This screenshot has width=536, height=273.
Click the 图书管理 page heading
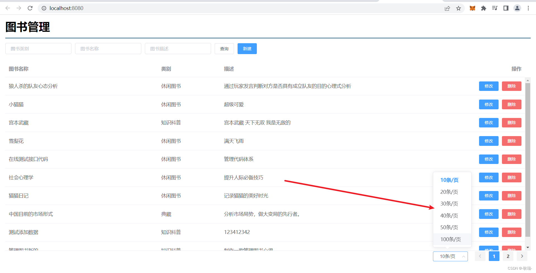(28, 27)
